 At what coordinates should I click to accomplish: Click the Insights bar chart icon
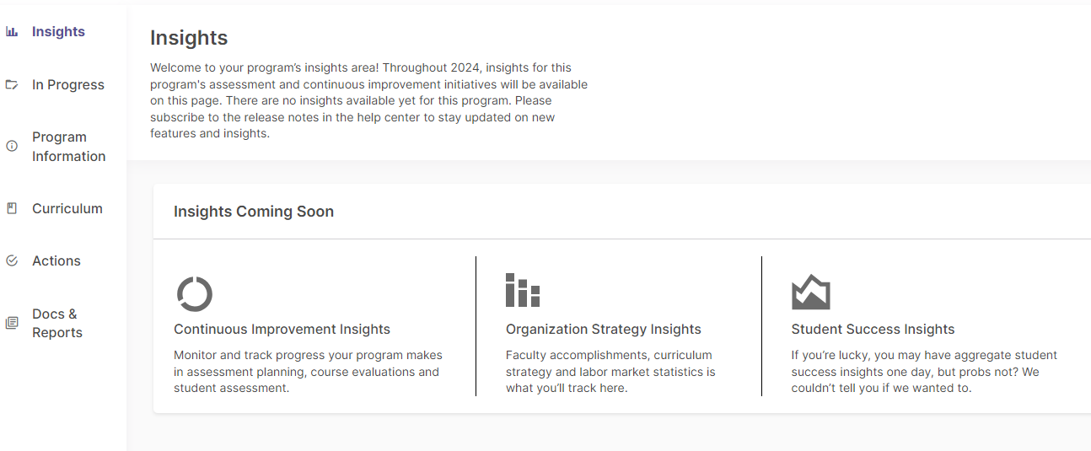pos(12,32)
